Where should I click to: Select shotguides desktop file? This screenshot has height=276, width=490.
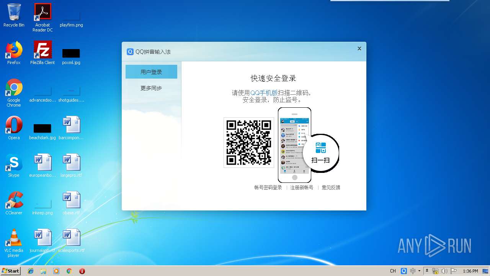point(71,95)
